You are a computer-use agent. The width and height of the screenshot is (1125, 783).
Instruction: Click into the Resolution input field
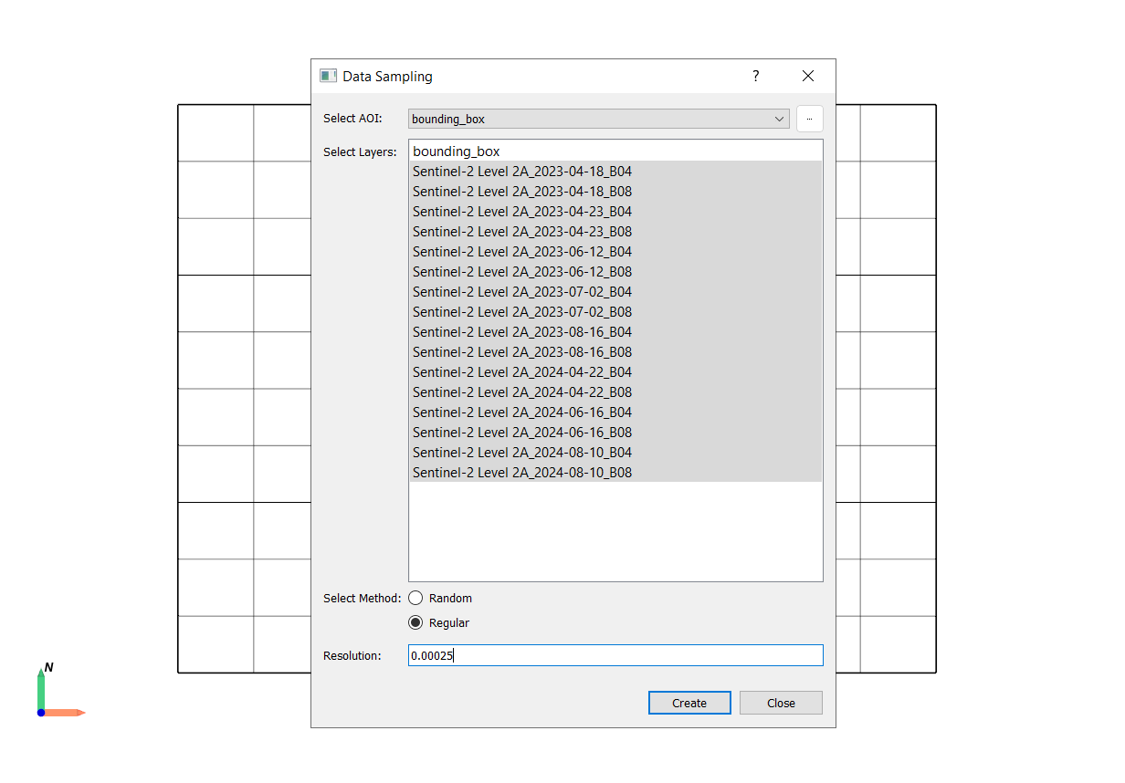(x=615, y=655)
